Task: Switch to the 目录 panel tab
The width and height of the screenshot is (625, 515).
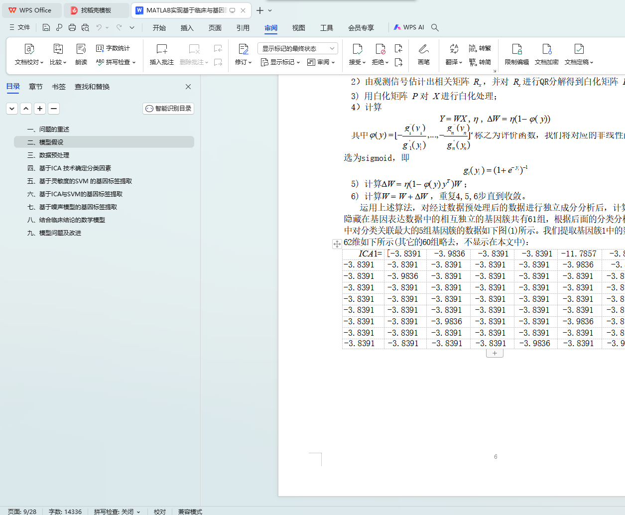Action: click(13, 87)
